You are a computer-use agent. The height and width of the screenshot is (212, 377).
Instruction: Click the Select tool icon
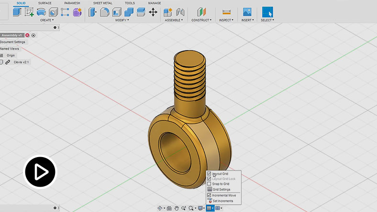click(267, 12)
